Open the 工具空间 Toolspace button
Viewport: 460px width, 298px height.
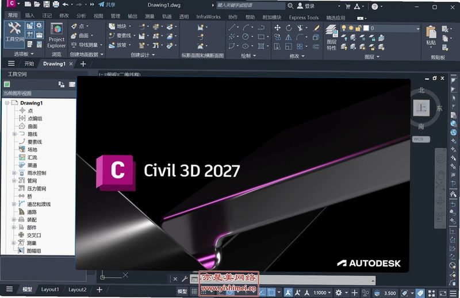[14, 35]
